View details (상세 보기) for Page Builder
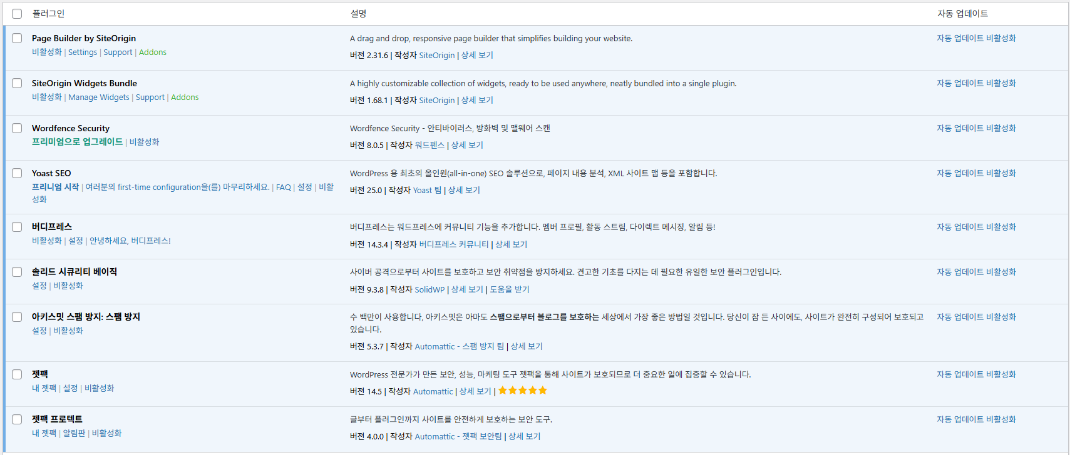Image resolution: width=1070 pixels, height=455 pixels. (477, 55)
